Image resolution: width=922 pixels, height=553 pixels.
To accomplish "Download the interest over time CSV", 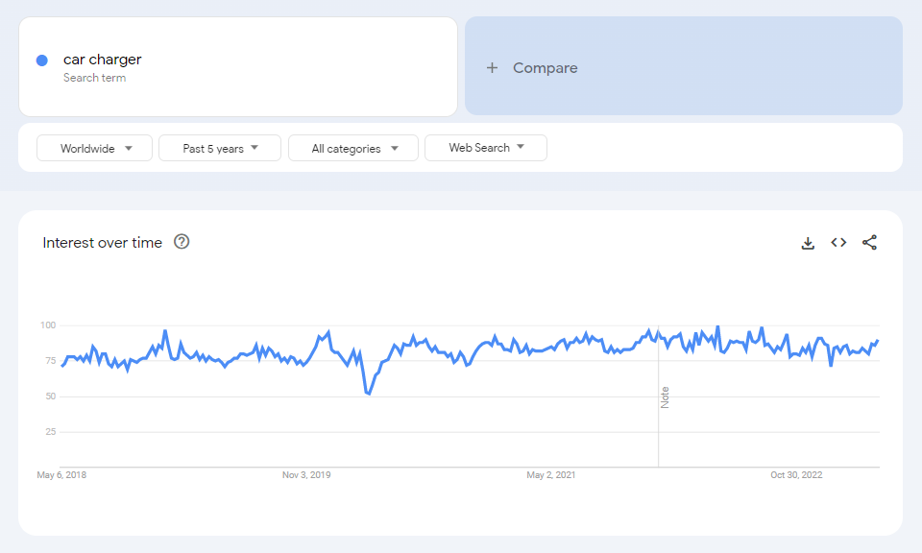I will pos(808,243).
